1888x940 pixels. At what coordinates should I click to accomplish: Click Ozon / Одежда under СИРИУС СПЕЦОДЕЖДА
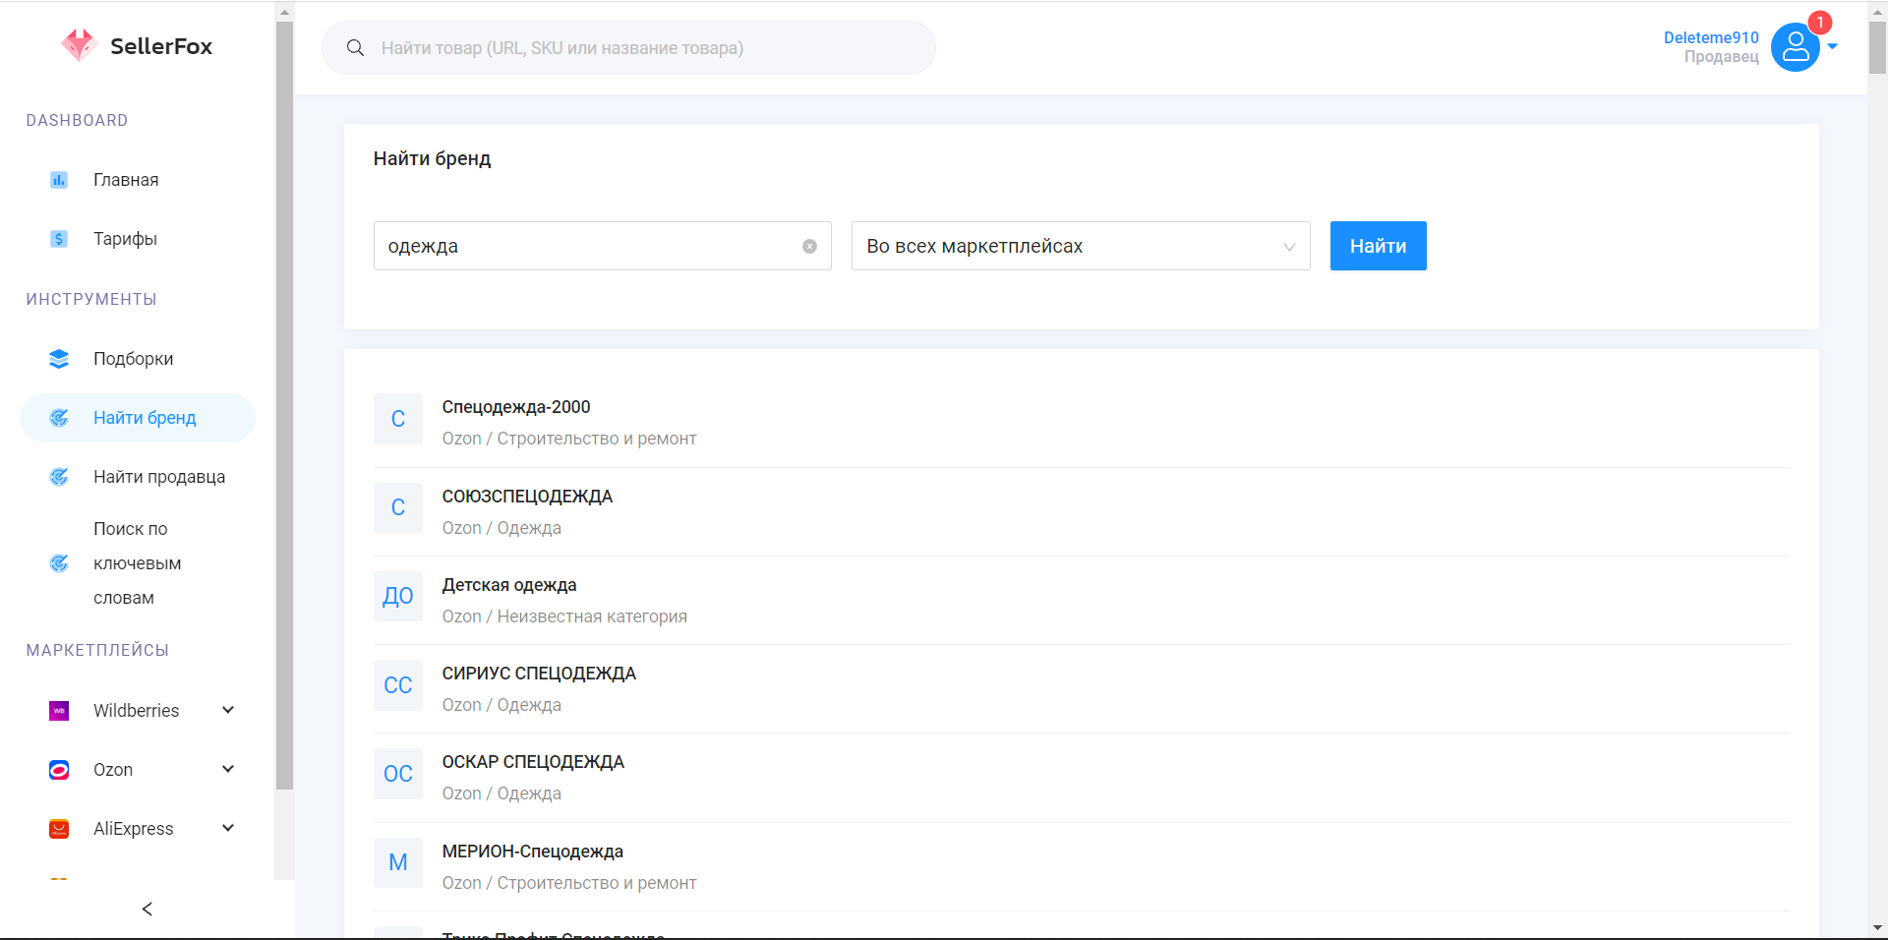pyautogui.click(x=501, y=705)
